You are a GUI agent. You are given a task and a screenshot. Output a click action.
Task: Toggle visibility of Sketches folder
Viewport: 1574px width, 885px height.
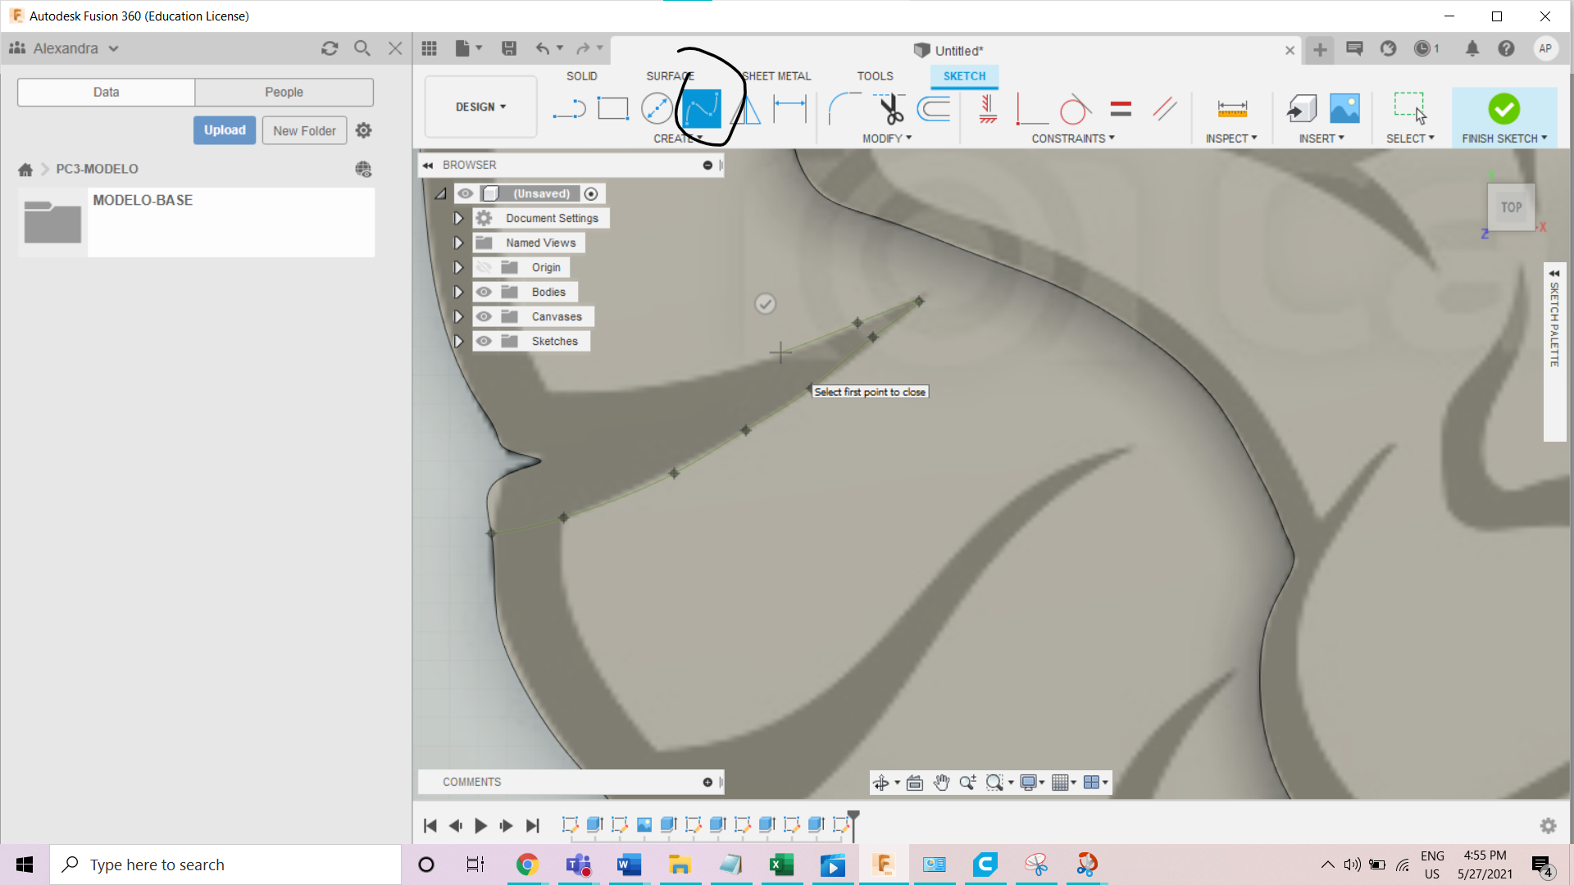(484, 341)
